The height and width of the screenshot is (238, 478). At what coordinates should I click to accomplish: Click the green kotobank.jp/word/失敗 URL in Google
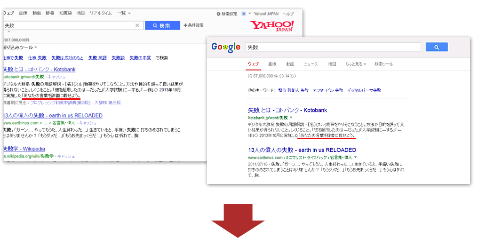pos(268,117)
